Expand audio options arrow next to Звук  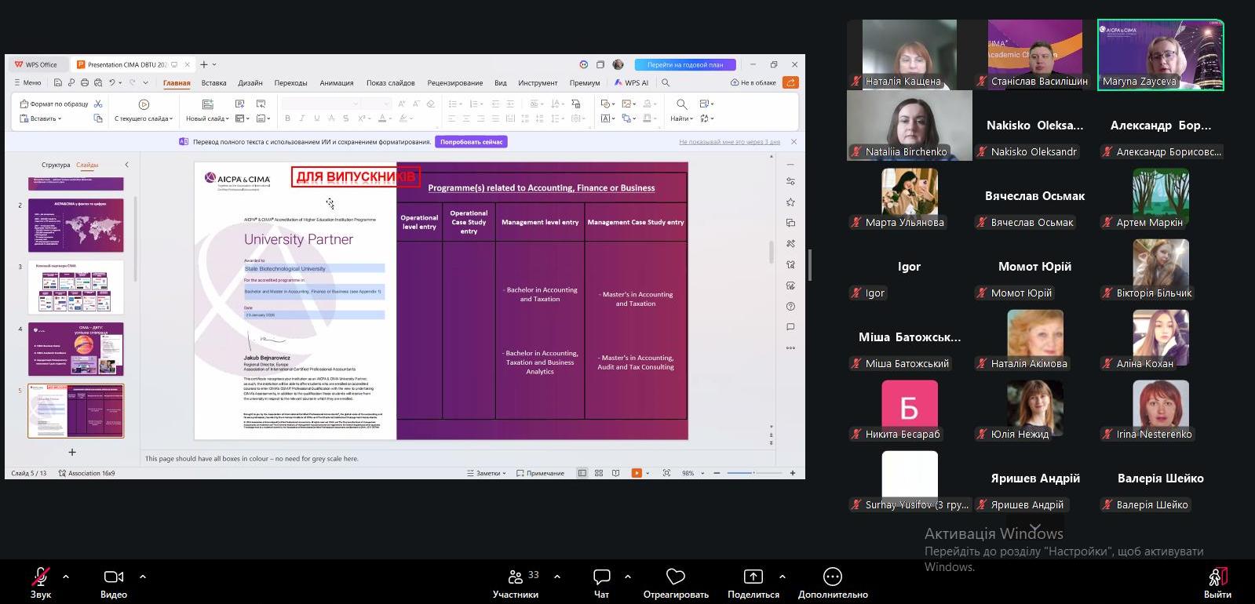(66, 577)
